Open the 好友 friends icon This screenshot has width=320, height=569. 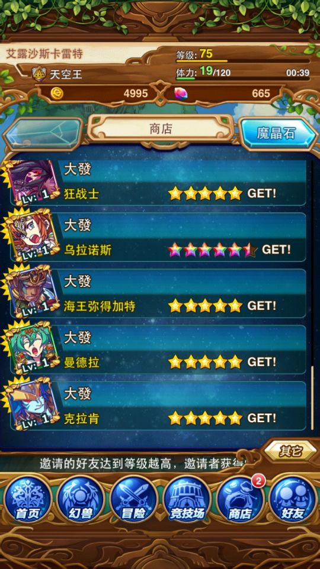(293, 498)
